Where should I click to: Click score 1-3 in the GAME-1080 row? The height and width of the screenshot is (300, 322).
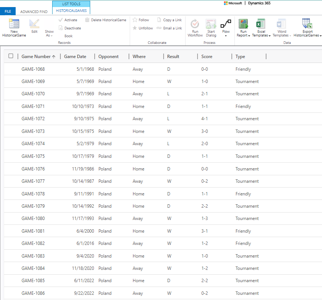tap(205, 218)
